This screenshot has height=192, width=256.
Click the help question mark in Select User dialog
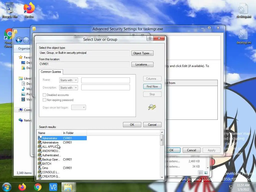(150, 38)
